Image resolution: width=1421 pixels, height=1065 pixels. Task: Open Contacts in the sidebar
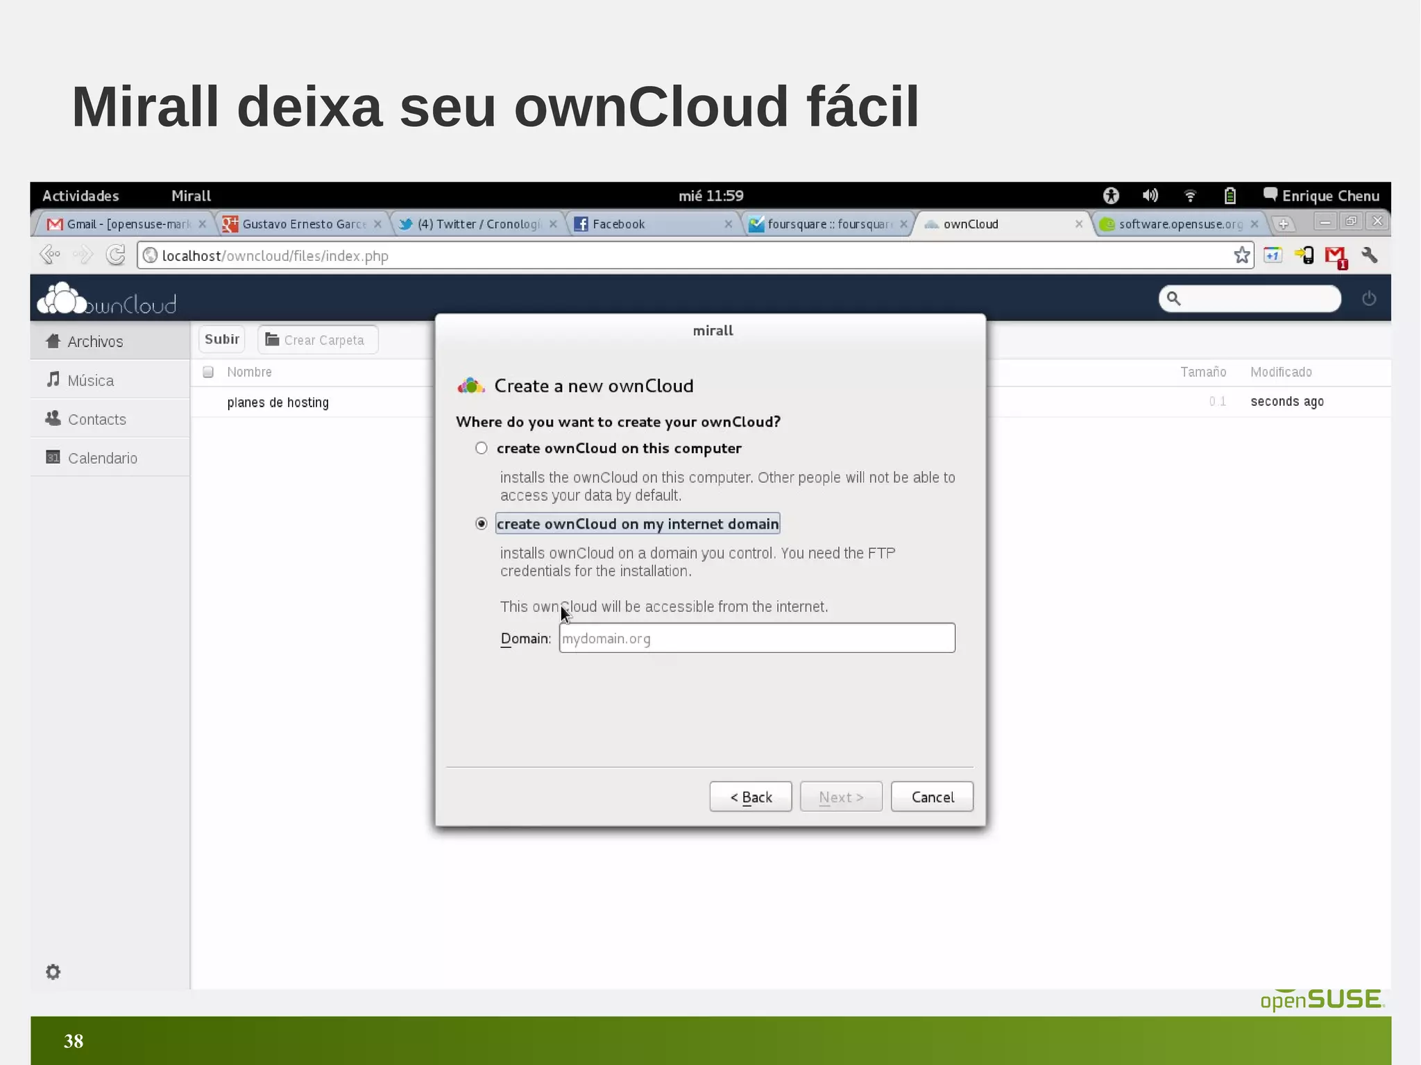click(x=110, y=419)
